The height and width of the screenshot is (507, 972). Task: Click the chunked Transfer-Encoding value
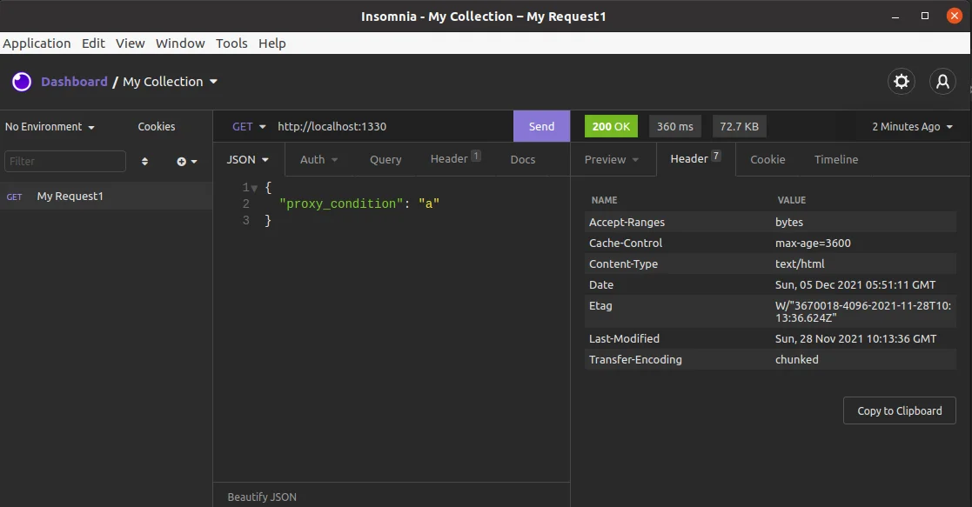[x=796, y=359]
